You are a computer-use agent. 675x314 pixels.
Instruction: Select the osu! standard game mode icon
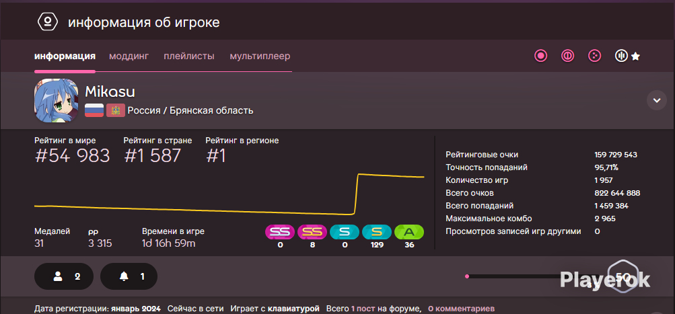point(540,56)
